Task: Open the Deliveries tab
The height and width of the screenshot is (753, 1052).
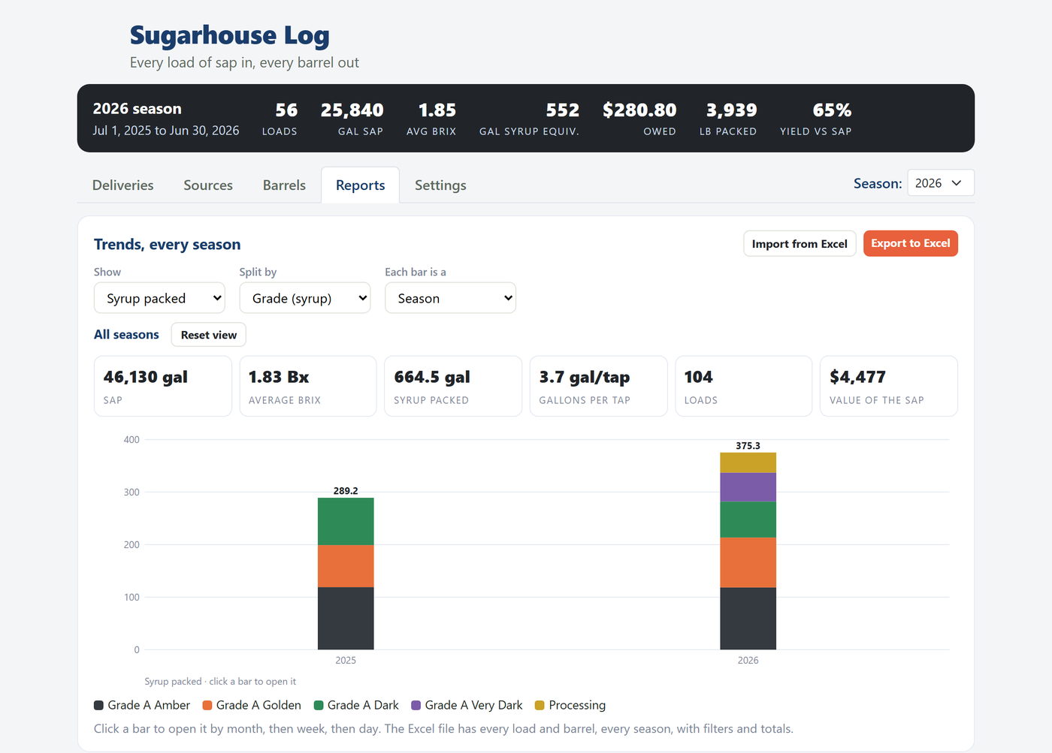Action: (x=122, y=185)
